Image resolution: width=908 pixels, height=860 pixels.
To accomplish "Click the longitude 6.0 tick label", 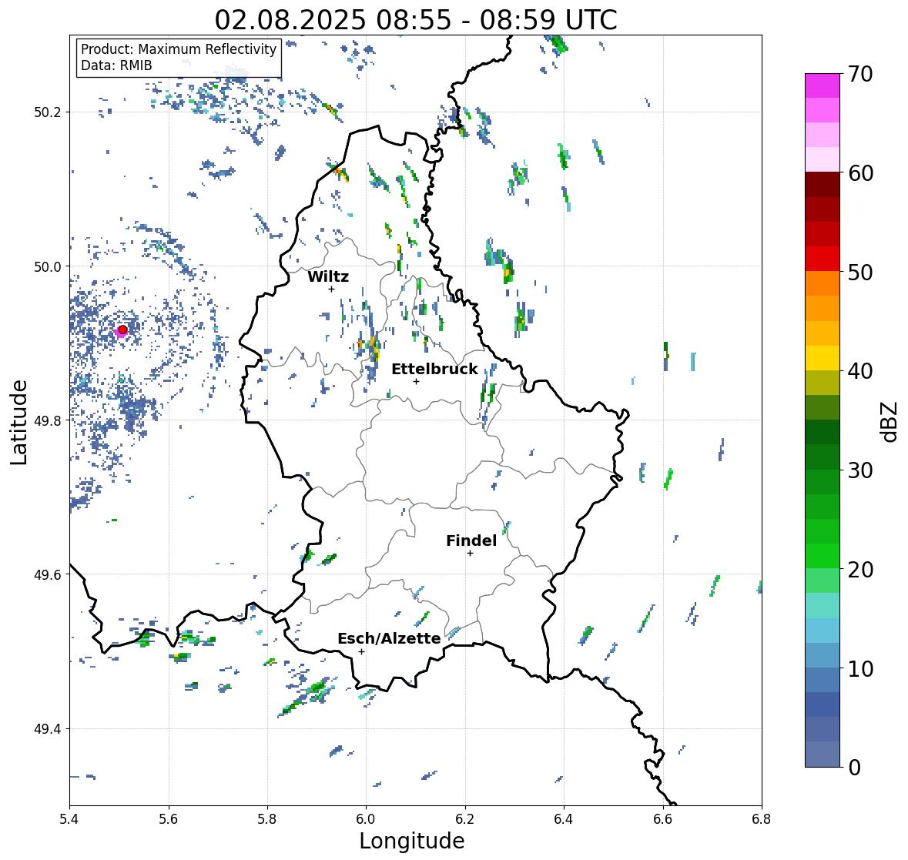I will (366, 819).
